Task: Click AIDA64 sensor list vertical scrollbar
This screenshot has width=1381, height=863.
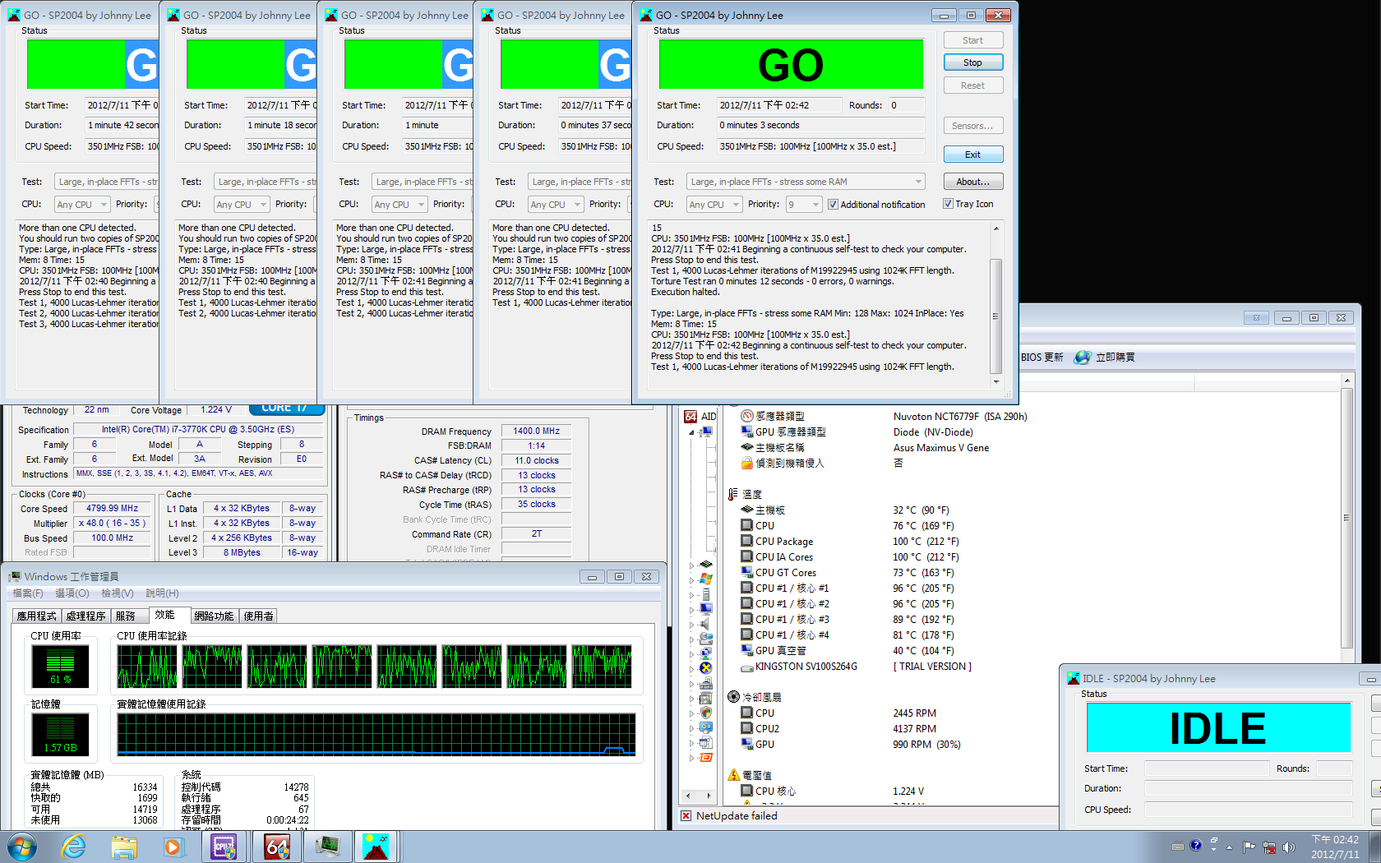Action: click(x=1346, y=518)
